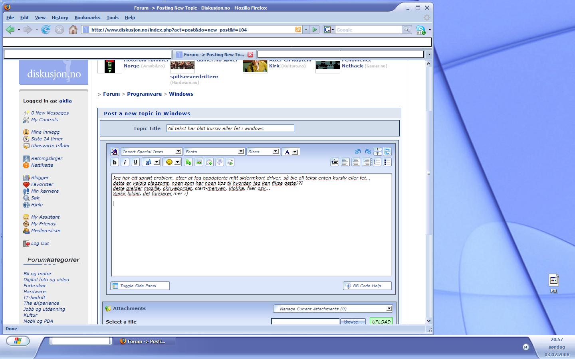The height and width of the screenshot is (359, 575).
Task: Open the Sizes dropdown
Action: click(263, 152)
